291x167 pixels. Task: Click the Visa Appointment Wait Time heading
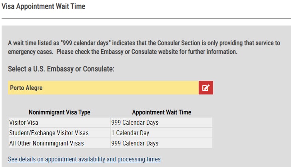44,6
